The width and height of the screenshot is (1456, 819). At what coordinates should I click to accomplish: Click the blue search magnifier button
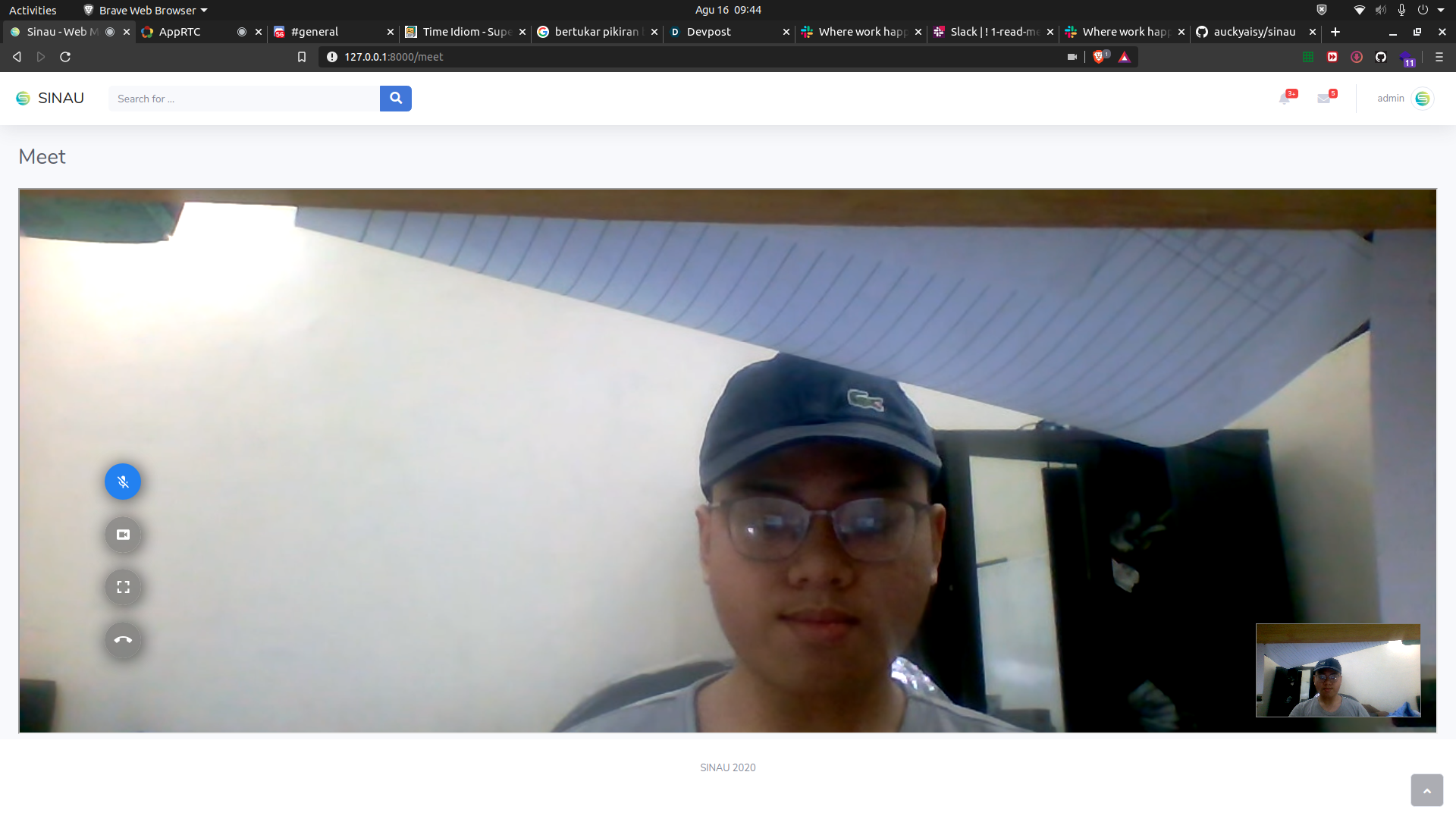coord(395,99)
